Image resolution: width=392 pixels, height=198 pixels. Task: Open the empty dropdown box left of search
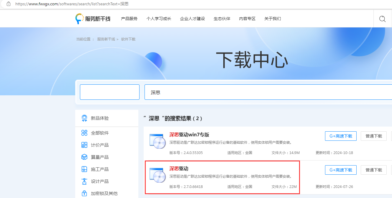click(x=110, y=92)
